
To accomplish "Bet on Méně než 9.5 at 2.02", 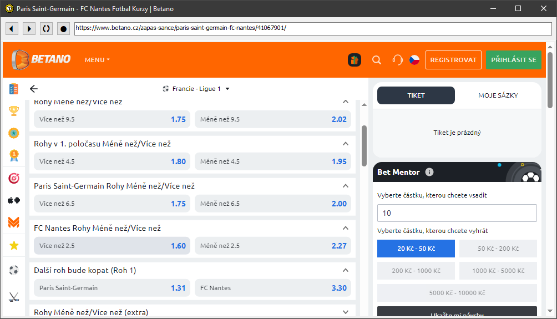I will [273, 119].
